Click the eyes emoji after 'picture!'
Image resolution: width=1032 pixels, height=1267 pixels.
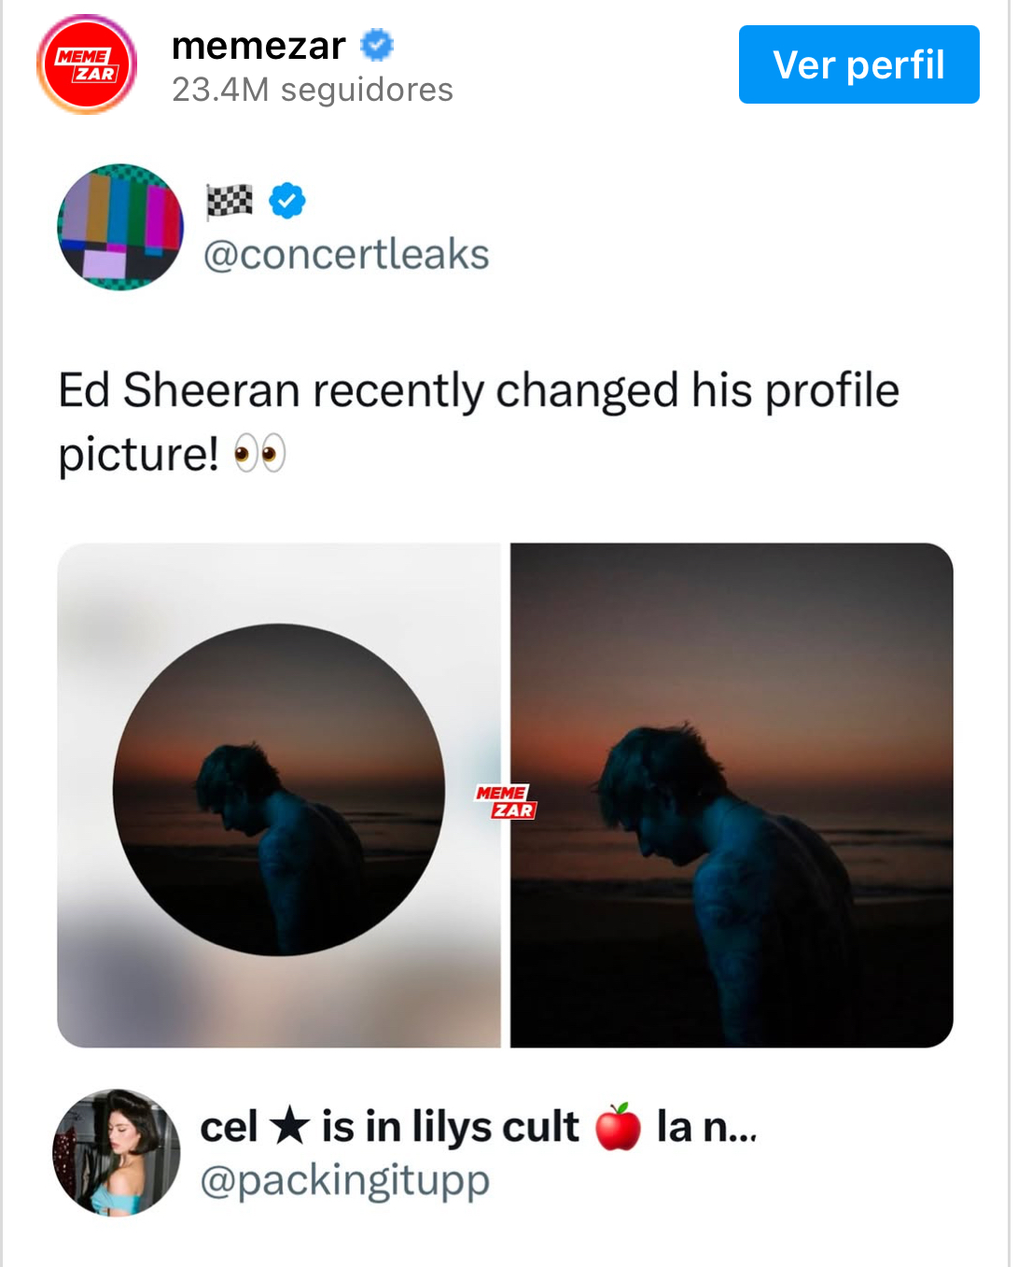pos(259,454)
